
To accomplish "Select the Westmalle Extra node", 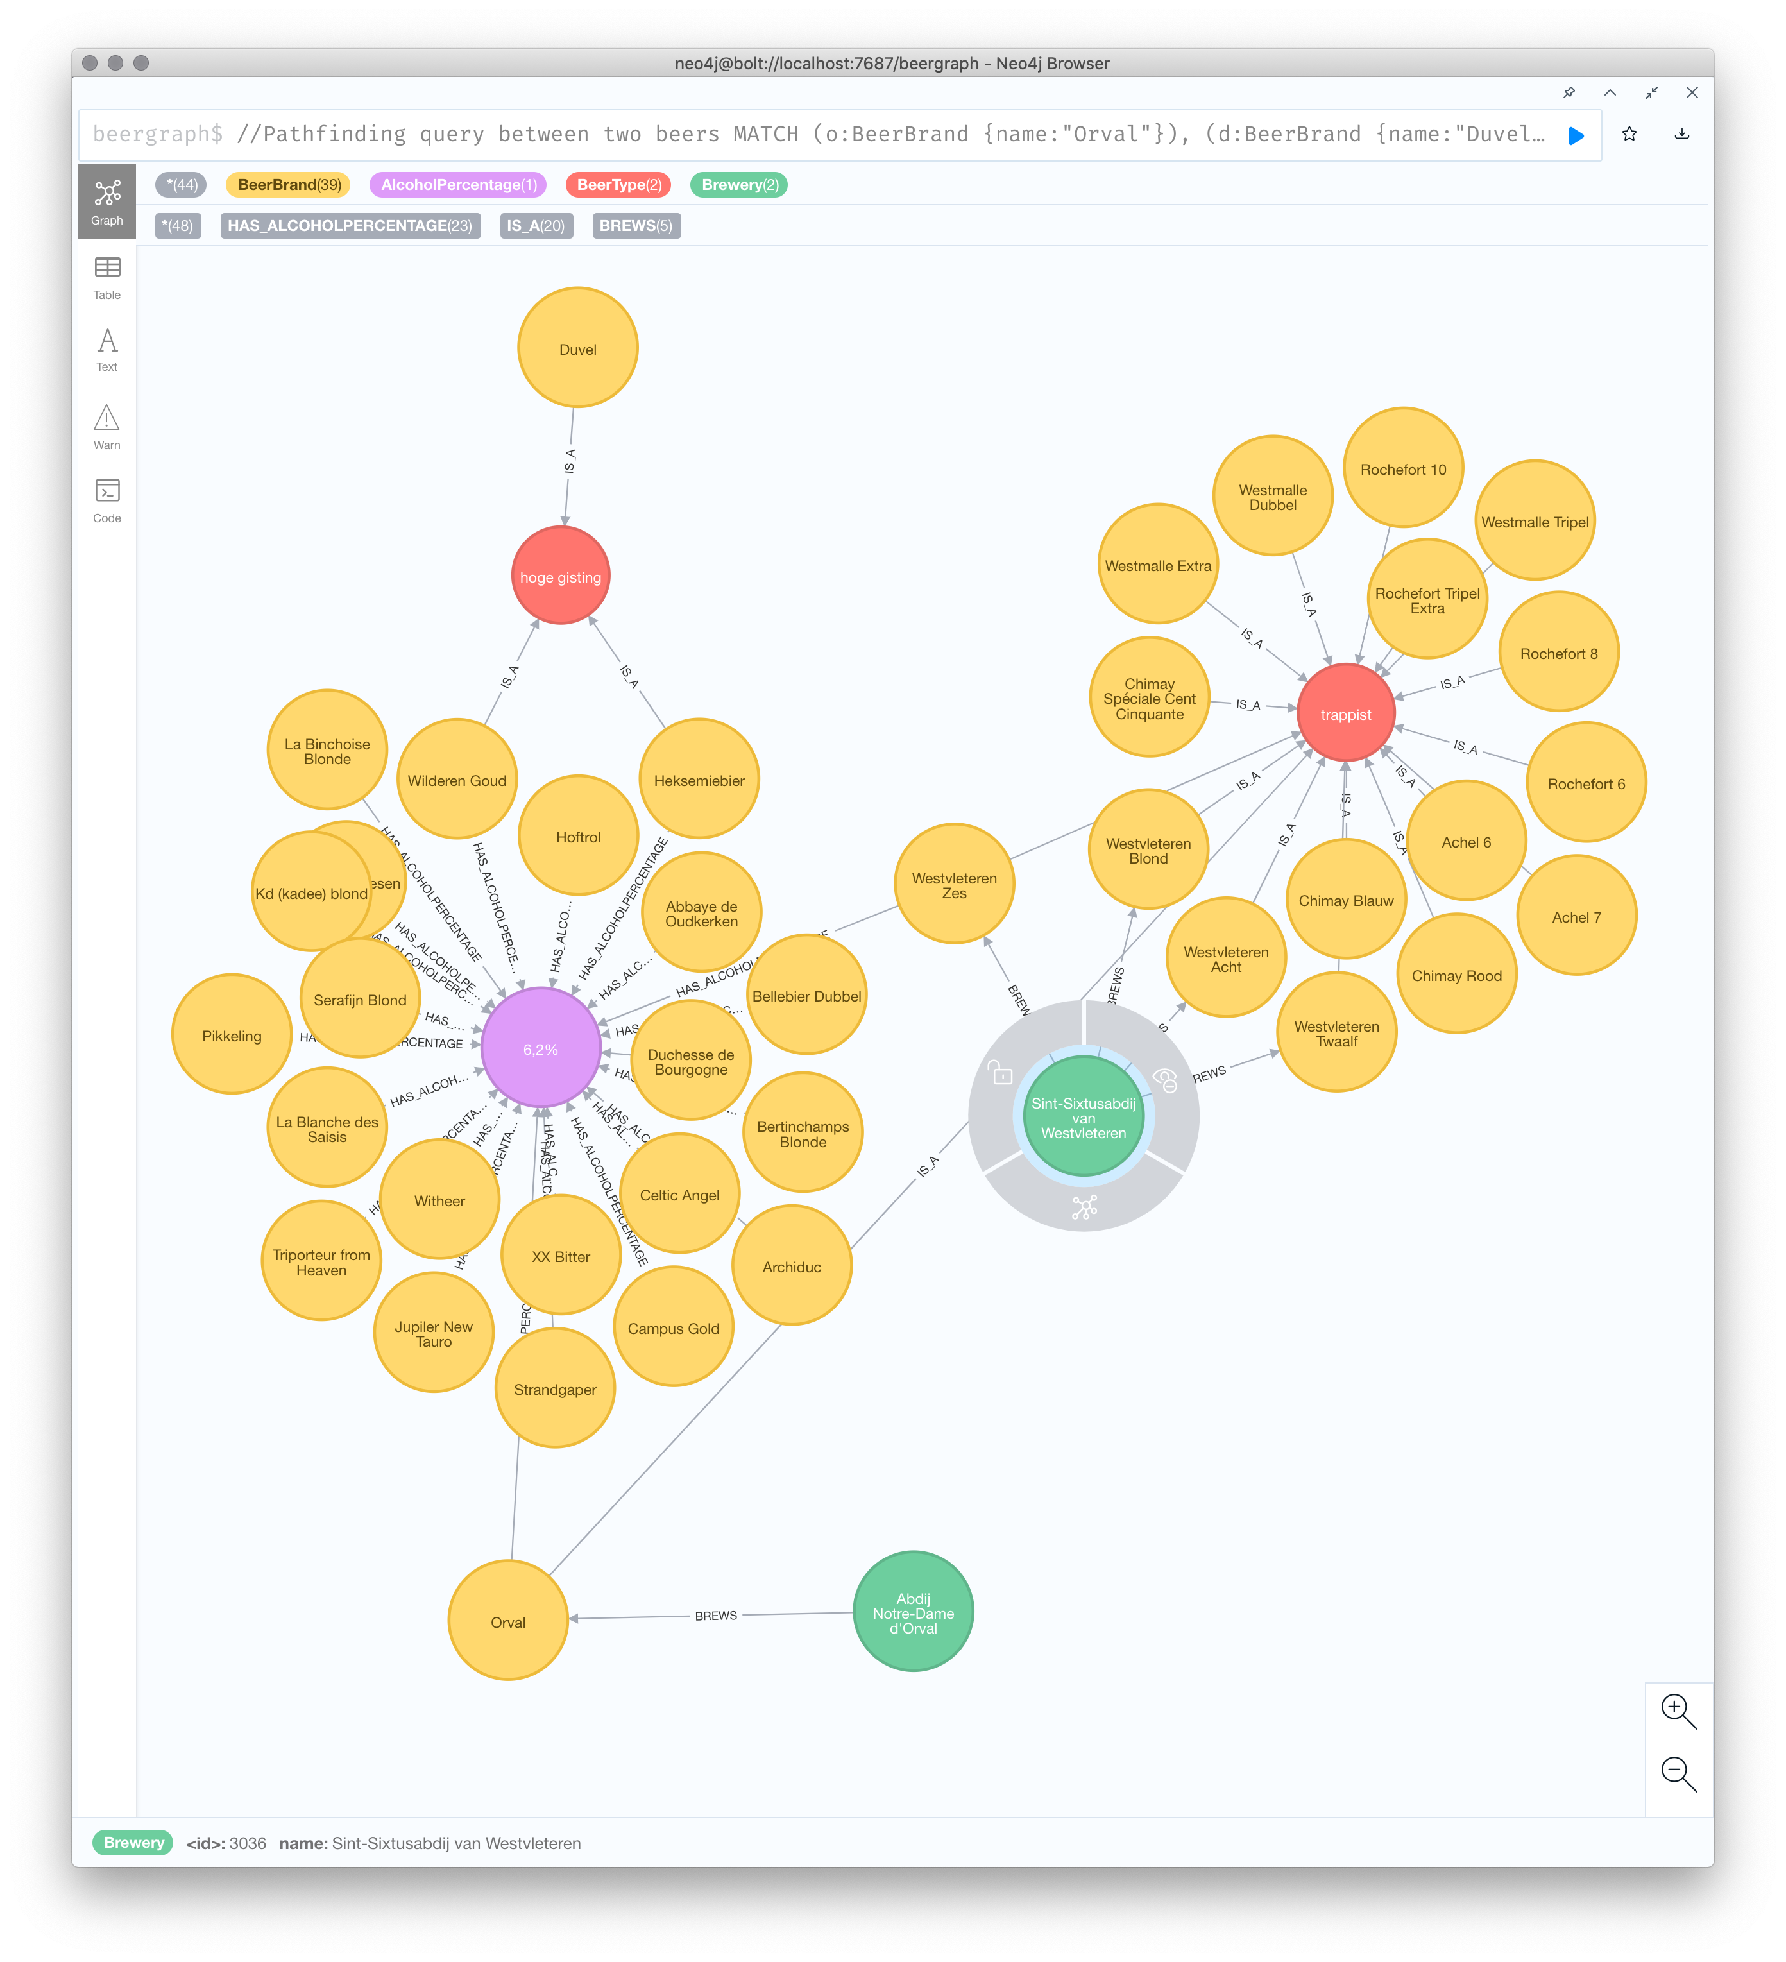I will (1157, 565).
